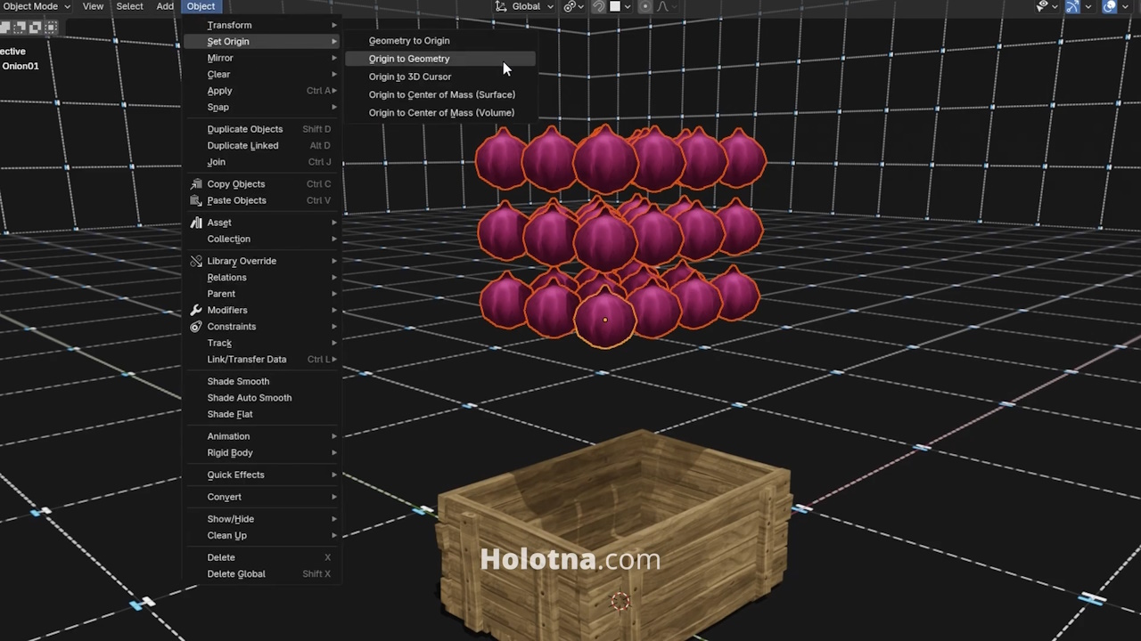Choose the intersect selection mode icon
This screenshot has height=641, width=1141.
pos(51,28)
